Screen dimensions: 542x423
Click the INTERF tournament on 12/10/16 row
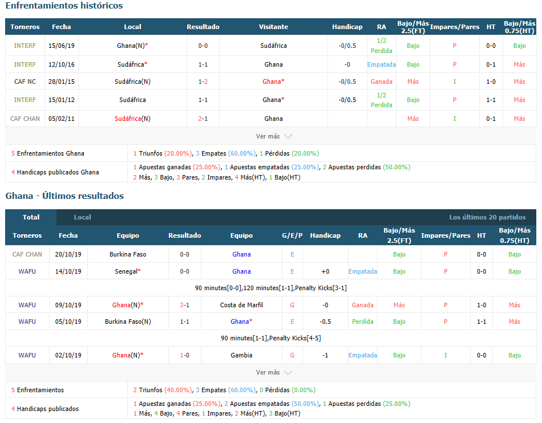coord(25,64)
